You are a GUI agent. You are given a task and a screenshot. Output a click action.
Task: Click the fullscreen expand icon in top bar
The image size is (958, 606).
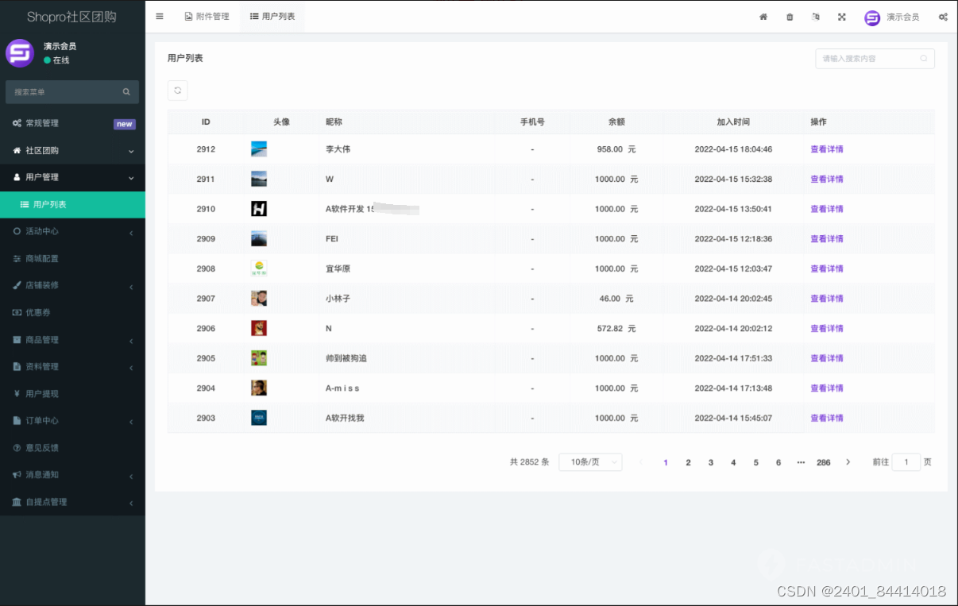pos(842,16)
